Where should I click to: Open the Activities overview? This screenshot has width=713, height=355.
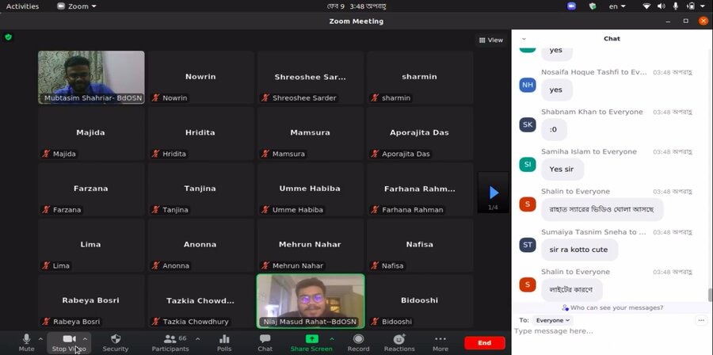pos(22,6)
